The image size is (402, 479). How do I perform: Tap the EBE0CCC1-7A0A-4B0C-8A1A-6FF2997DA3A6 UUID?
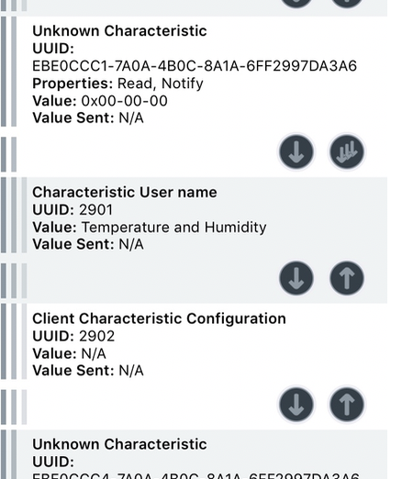195,66
